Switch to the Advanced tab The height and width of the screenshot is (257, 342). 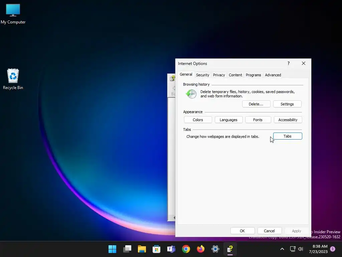tap(273, 75)
